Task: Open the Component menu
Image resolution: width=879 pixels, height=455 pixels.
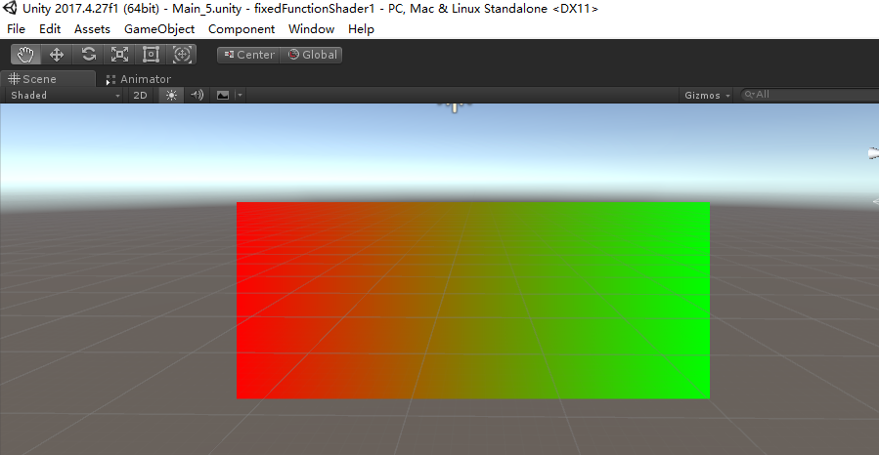Action: (242, 29)
